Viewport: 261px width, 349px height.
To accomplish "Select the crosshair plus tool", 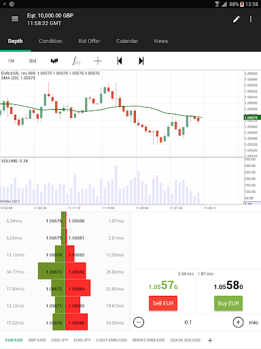I will coord(98,61).
